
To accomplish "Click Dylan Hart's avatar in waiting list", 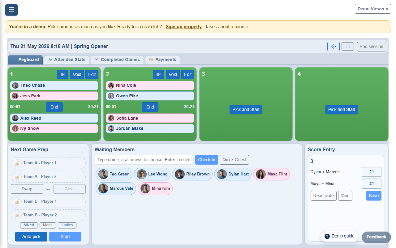I will (222, 174).
